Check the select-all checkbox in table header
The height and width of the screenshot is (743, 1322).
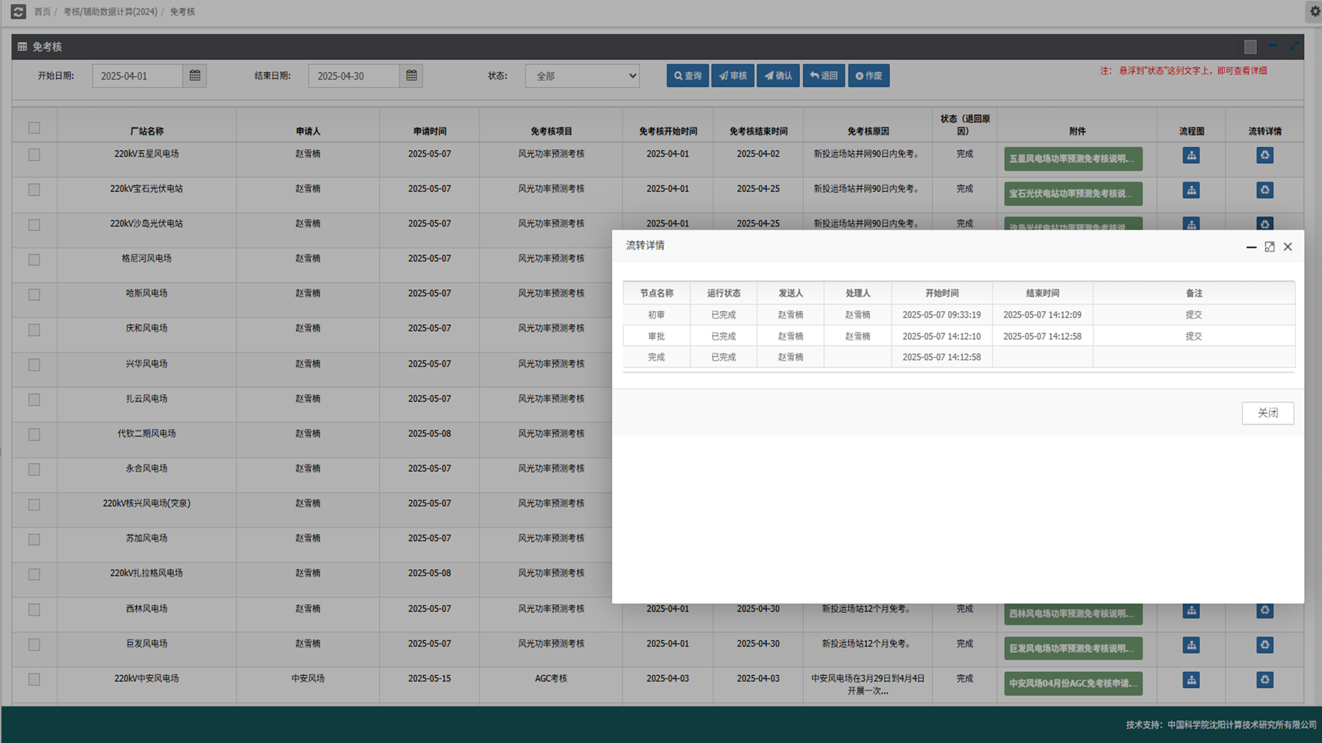point(34,128)
